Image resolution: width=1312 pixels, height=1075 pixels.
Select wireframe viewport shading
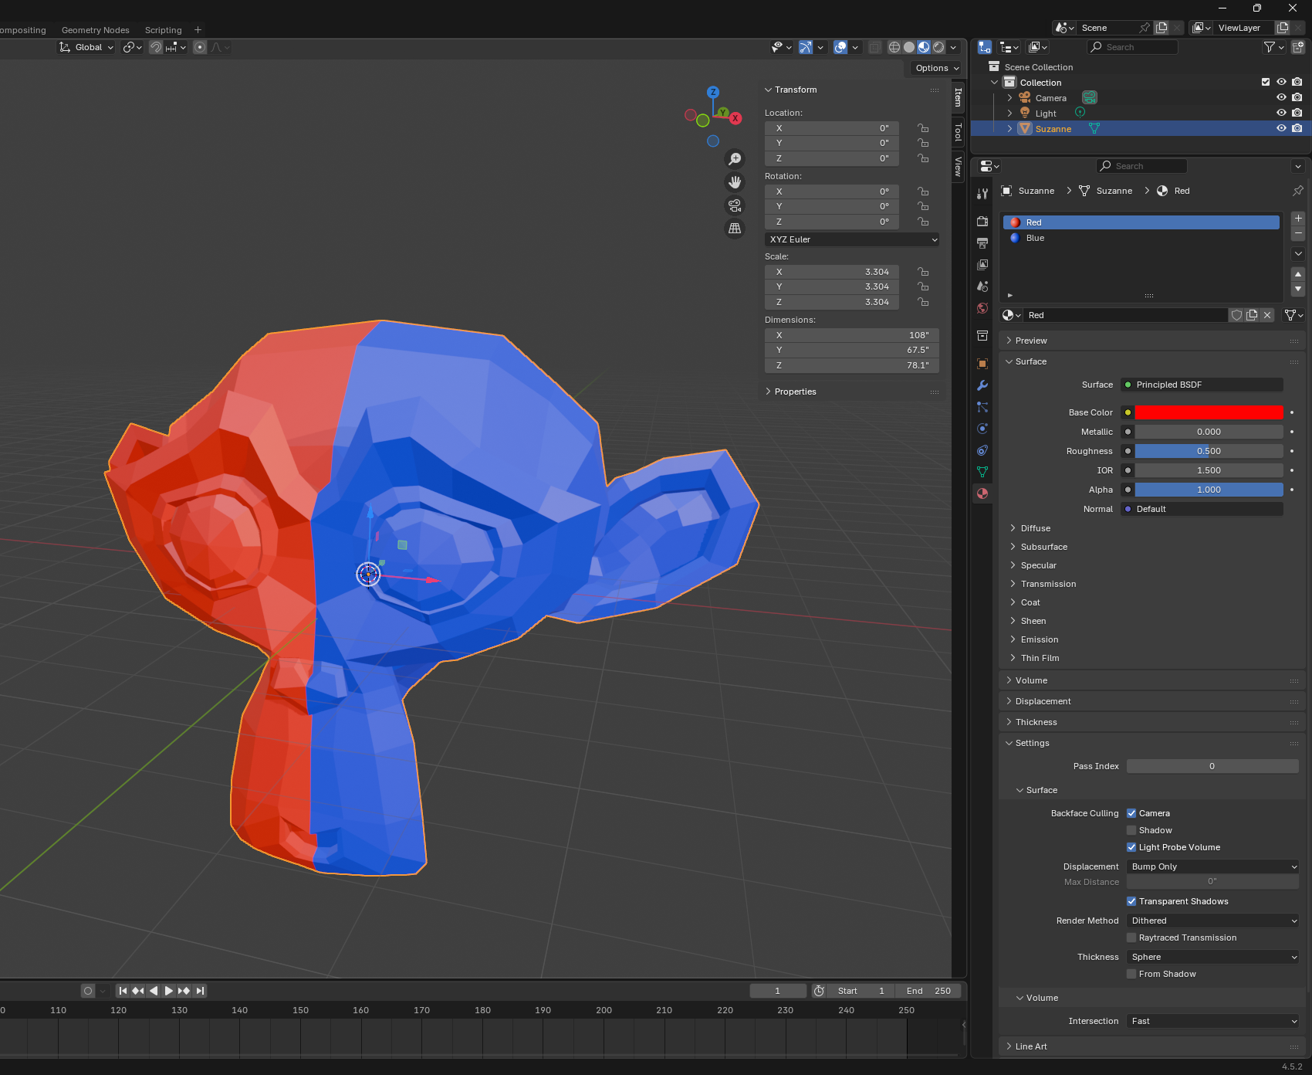point(894,47)
